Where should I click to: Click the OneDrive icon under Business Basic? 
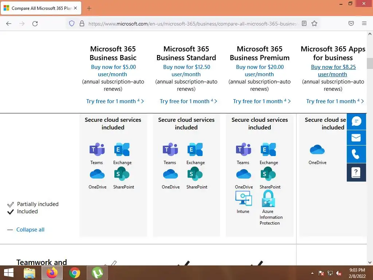[97, 174]
